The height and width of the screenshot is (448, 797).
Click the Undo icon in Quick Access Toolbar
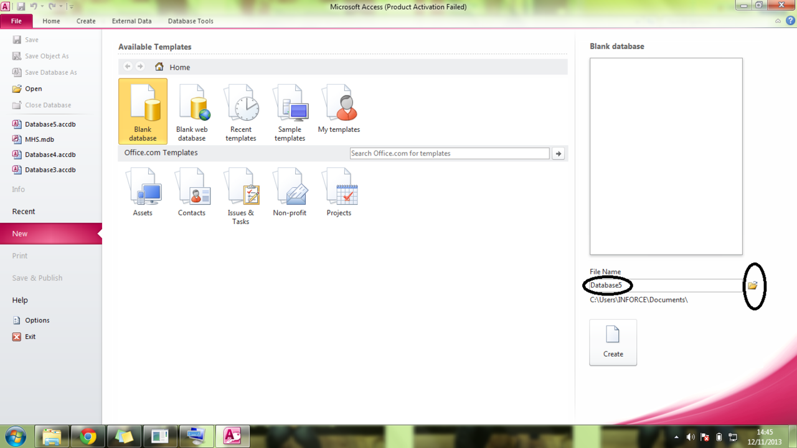point(34,7)
